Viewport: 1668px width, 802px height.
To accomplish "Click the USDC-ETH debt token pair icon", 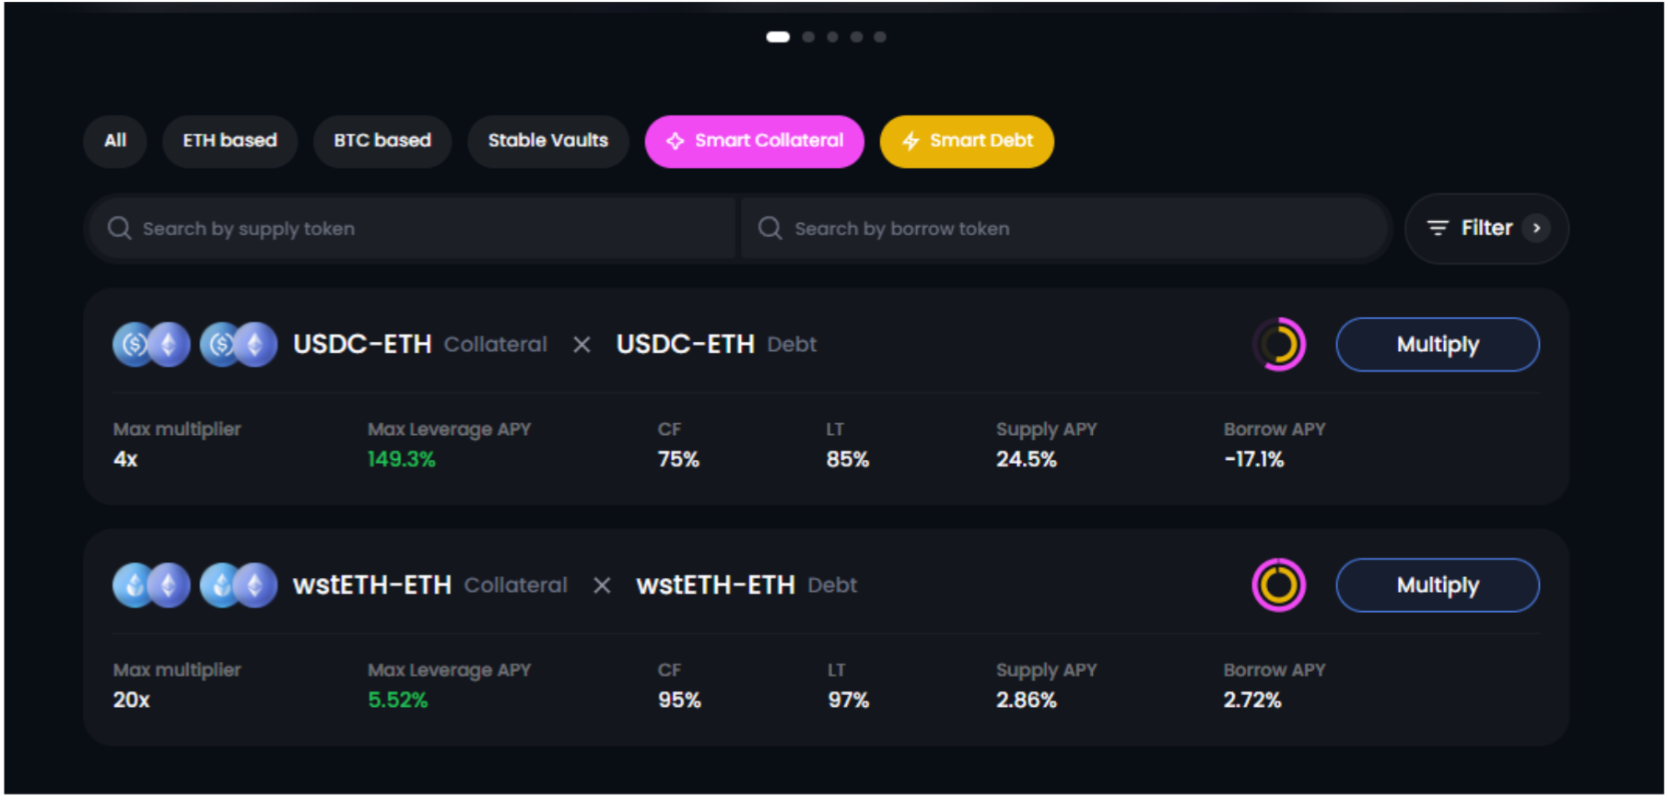I will 239,345.
